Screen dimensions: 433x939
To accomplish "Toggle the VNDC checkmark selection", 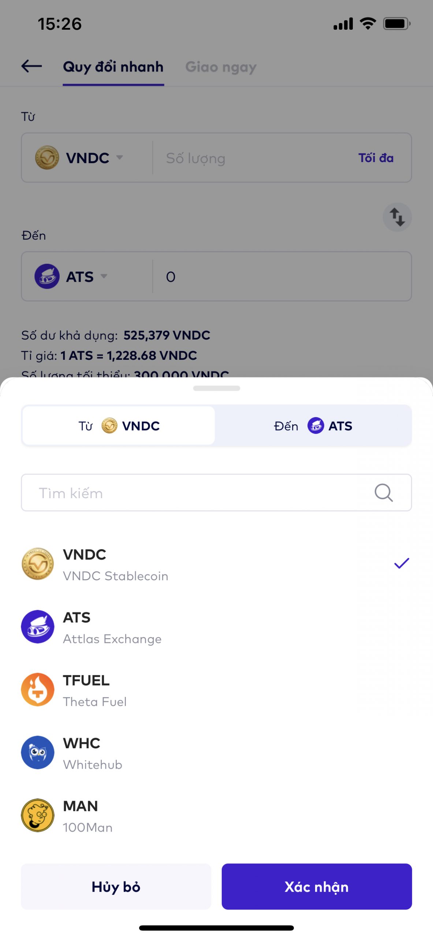I will [401, 563].
